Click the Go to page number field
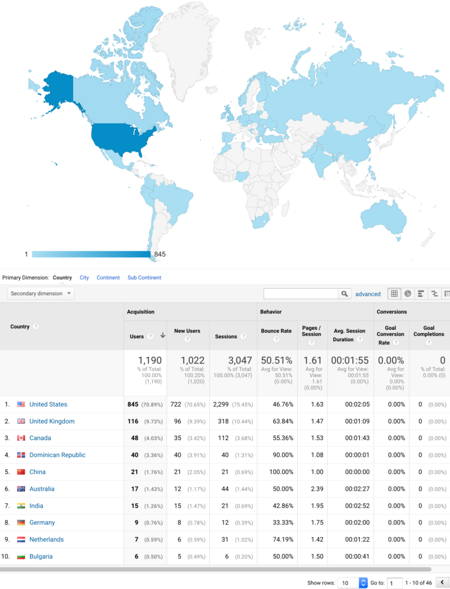 [x=394, y=583]
